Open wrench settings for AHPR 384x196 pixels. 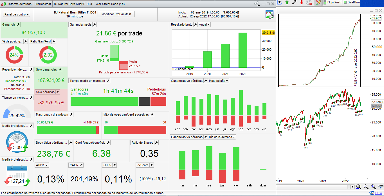point(47,165)
